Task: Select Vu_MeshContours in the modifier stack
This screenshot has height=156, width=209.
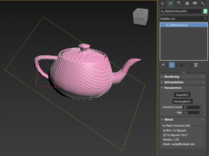Action: pos(177,25)
